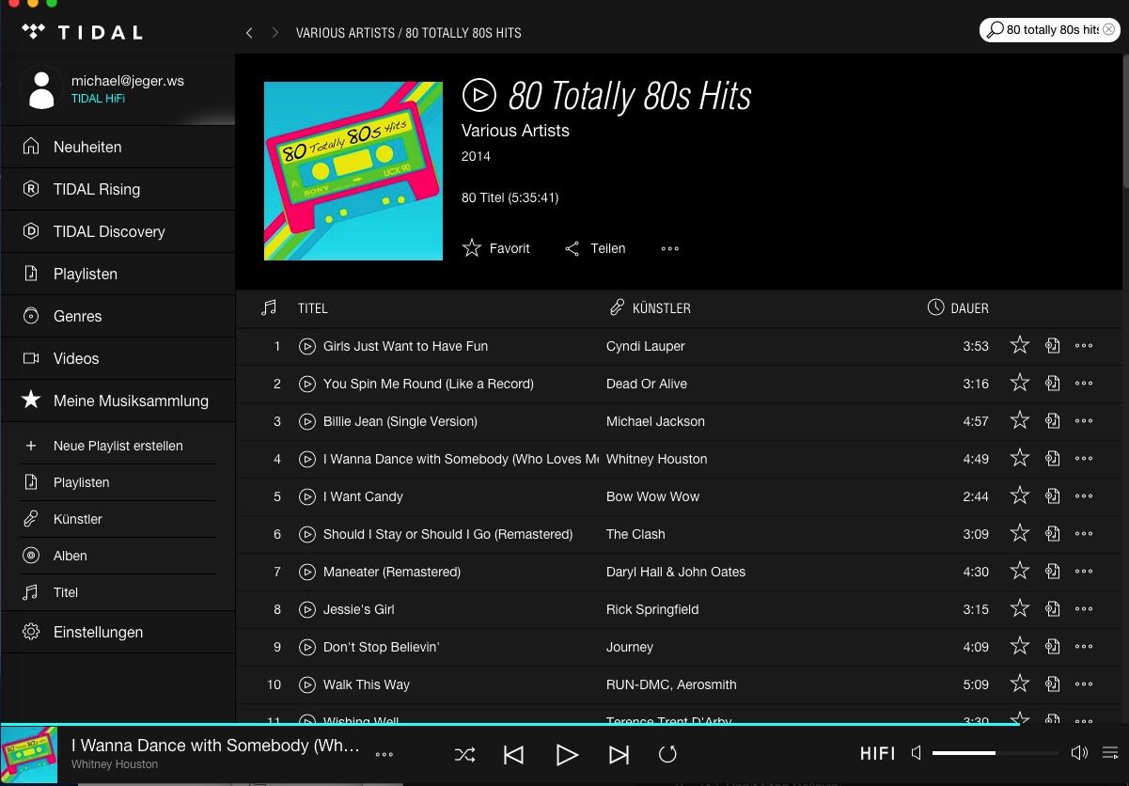This screenshot has width=1129, height=786.
Task: Open album more options menu beside Teilen
Action: click(669, 249)
